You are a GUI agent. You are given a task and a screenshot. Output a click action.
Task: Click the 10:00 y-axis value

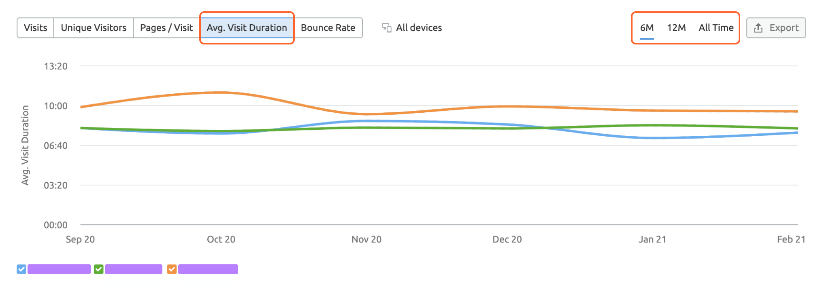point(55,106)
